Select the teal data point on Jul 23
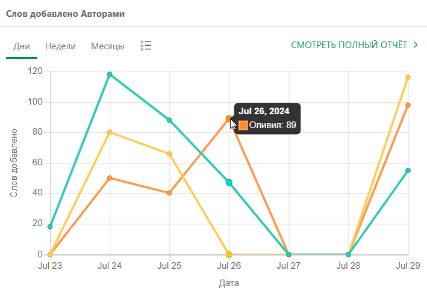The image size is (427, 297). point(50,227)
